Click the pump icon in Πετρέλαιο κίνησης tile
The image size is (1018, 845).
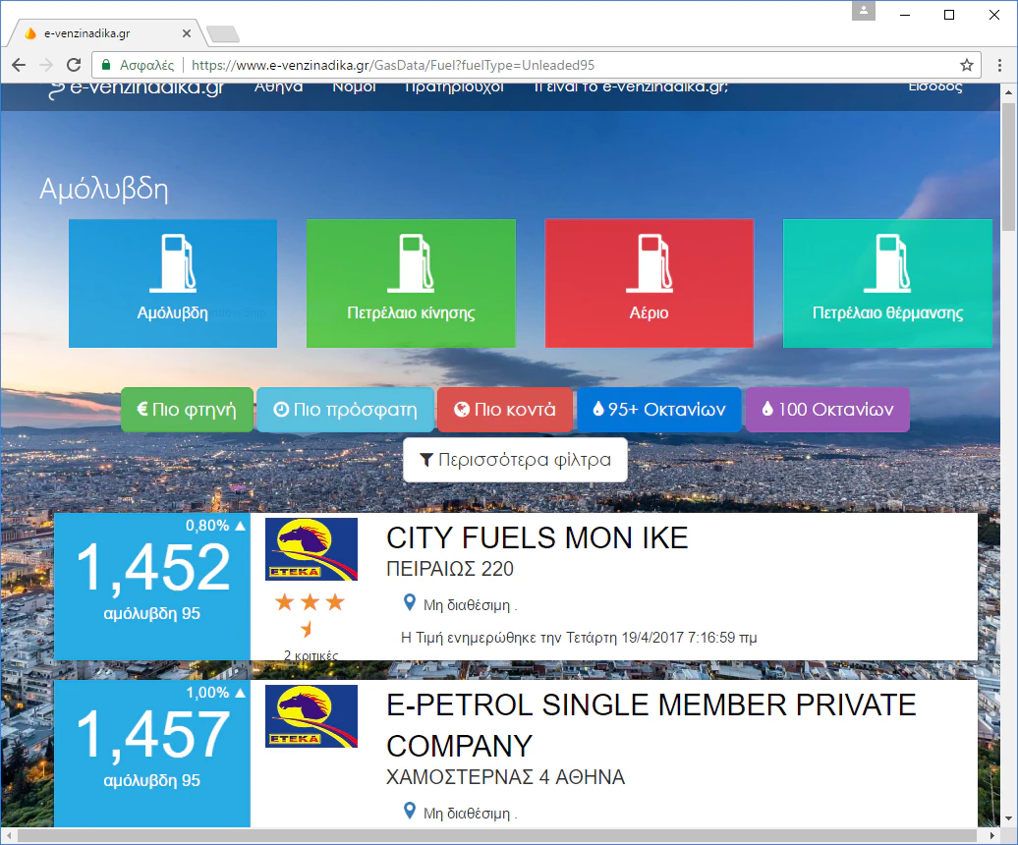411,263
